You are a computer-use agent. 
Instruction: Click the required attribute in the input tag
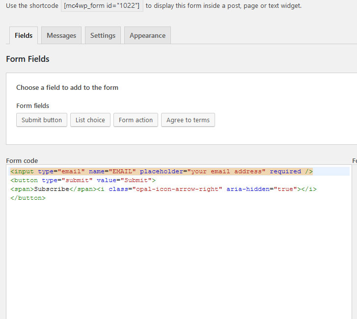[285, 171]
